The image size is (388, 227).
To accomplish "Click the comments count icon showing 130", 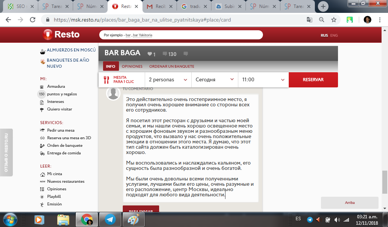I will [x=165, y=54].
